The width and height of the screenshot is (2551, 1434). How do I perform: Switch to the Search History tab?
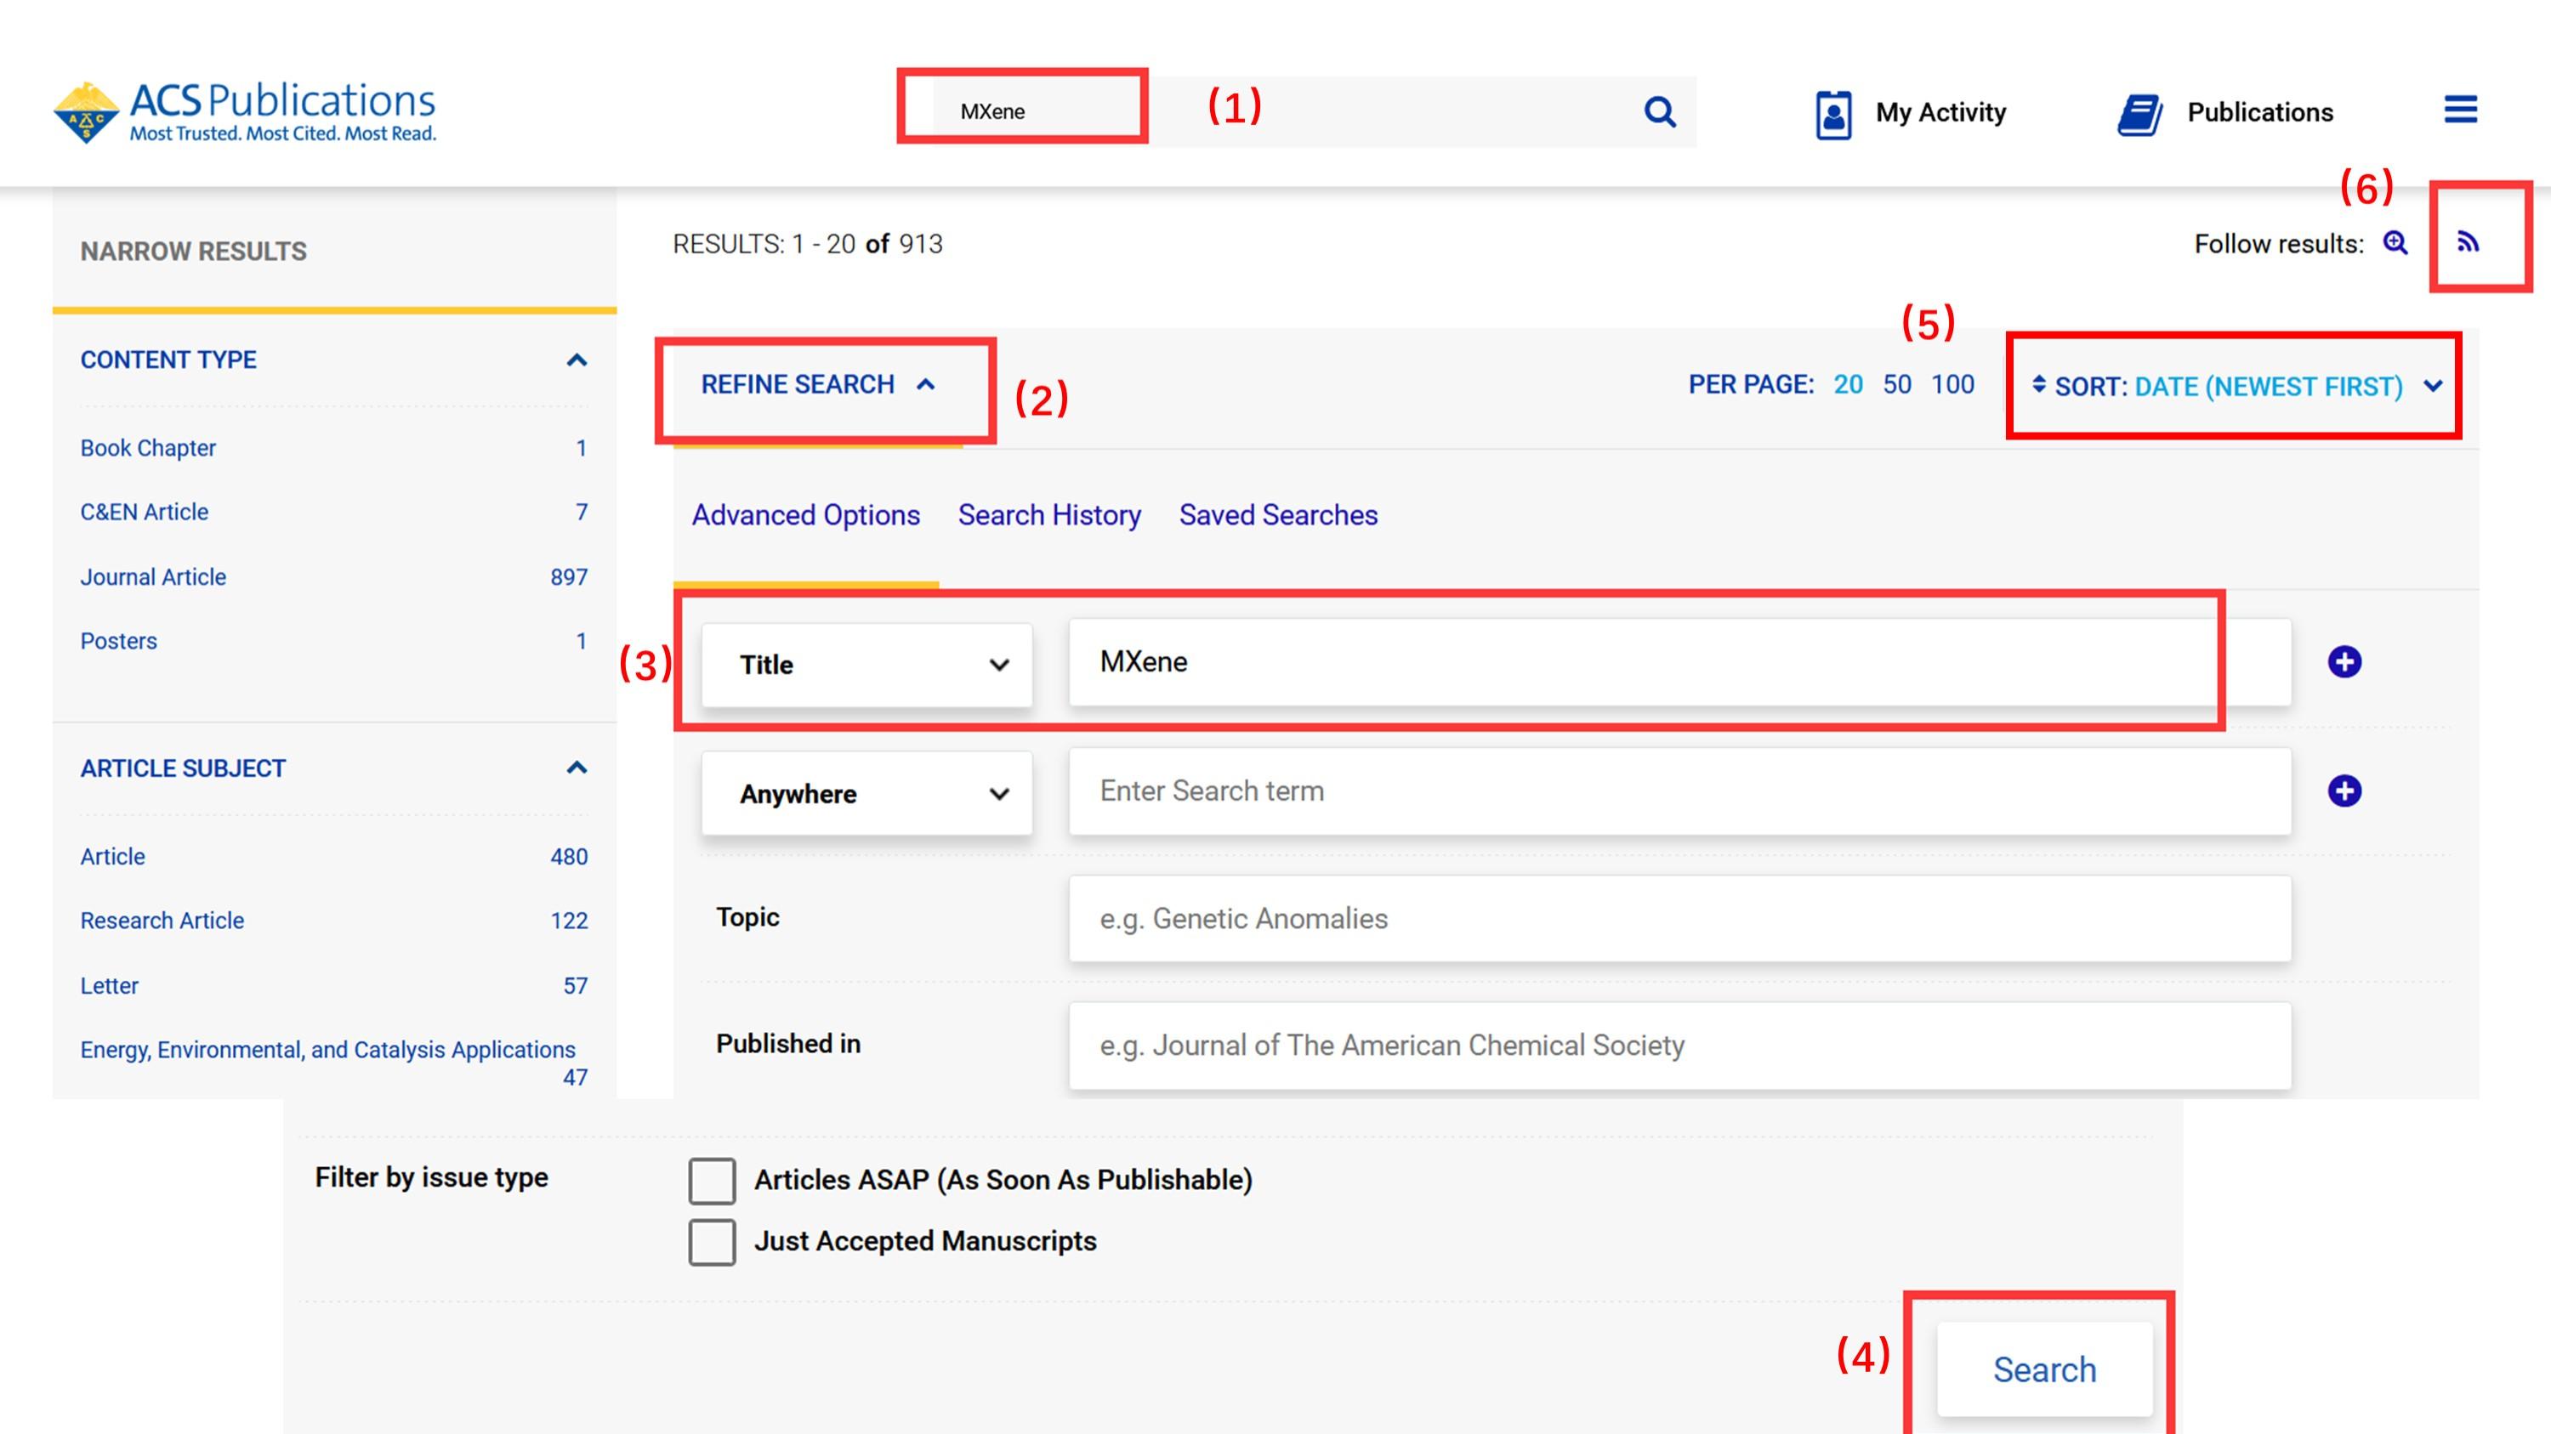[x=1048, y=514]
